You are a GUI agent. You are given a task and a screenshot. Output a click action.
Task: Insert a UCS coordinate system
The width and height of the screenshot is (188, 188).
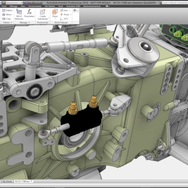tap(64, 19)
